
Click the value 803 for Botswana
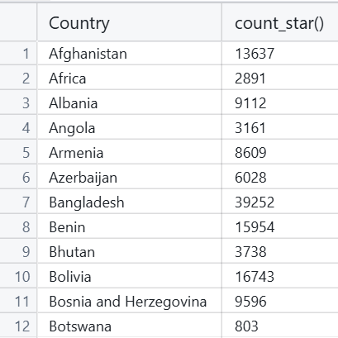[280, 326]
